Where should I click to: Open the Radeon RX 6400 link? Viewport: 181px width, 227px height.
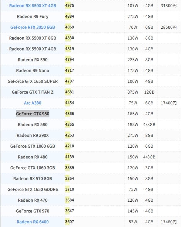(32, 222)
